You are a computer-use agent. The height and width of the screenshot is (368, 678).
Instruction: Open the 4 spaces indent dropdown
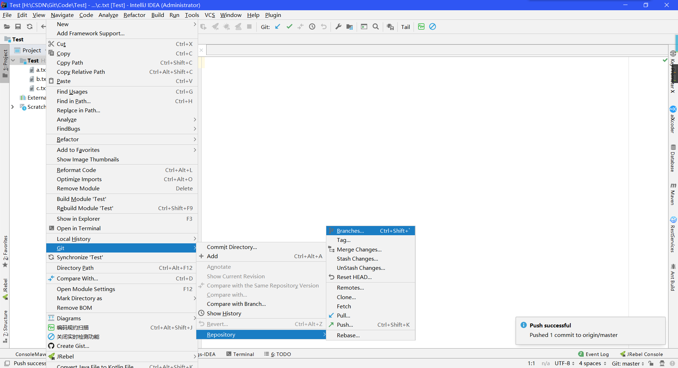coord(593,363)
